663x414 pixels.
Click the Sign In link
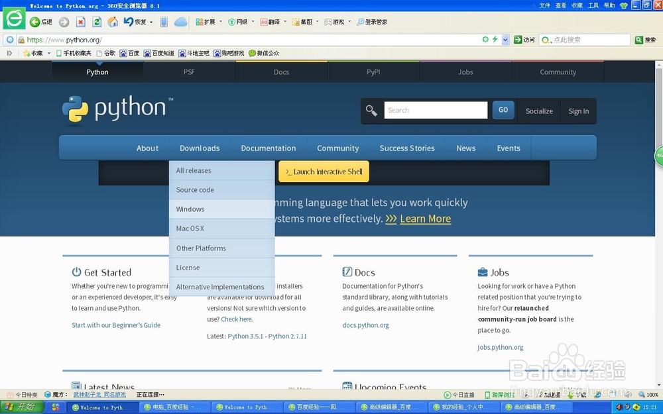[578, 111]
